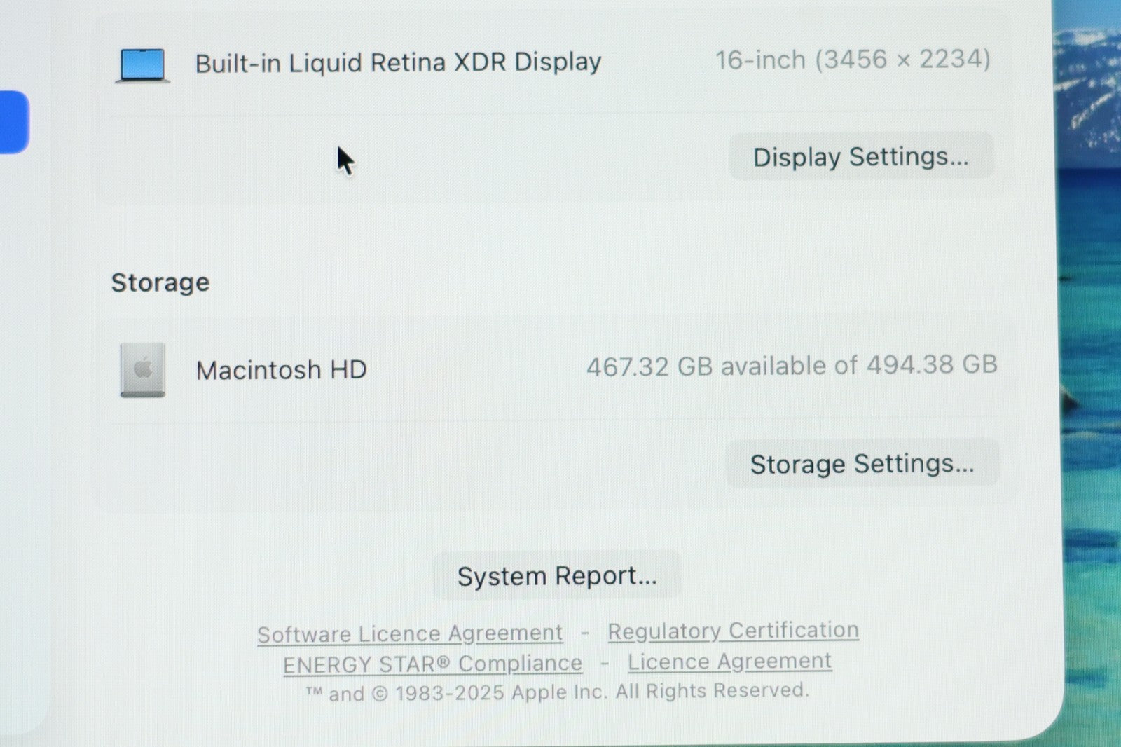View ENERGY STAR Compliance link
Image resolution: width=1121 pixels, height=747 pixels.
[x=432, y=664]
